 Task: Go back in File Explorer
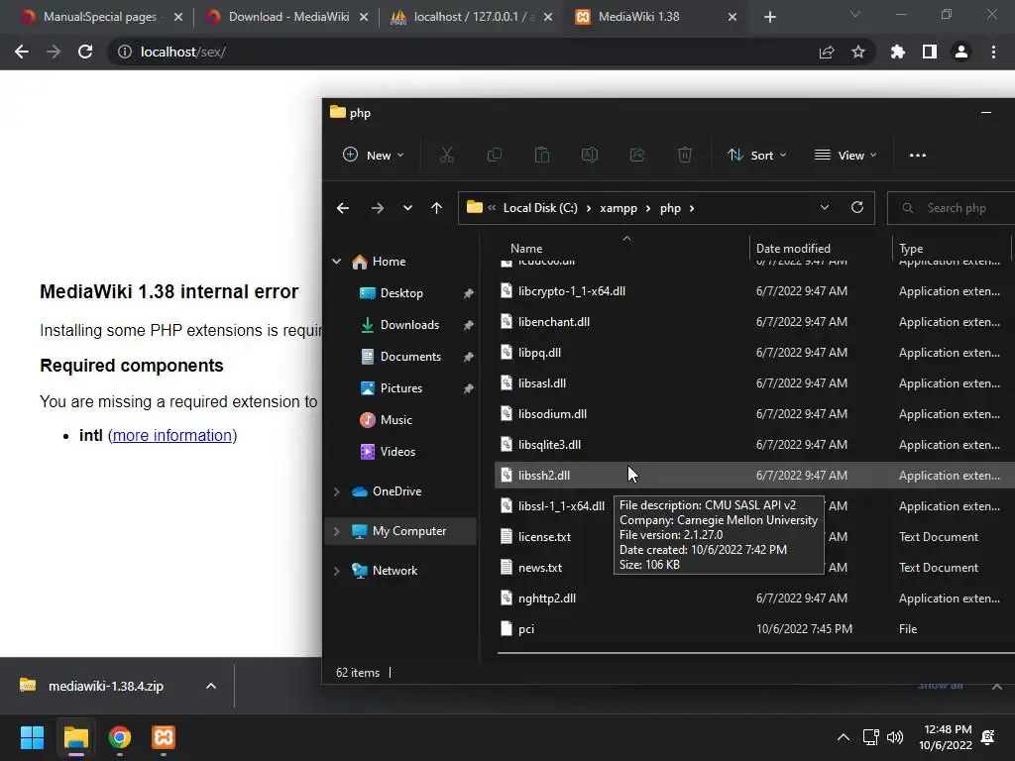click(343, 208)
